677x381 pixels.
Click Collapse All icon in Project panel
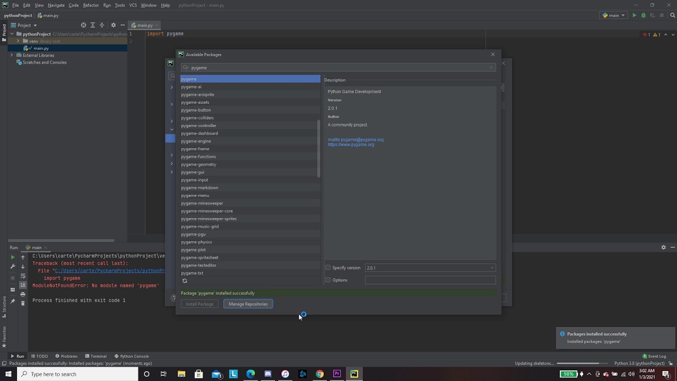pos(102,25)
